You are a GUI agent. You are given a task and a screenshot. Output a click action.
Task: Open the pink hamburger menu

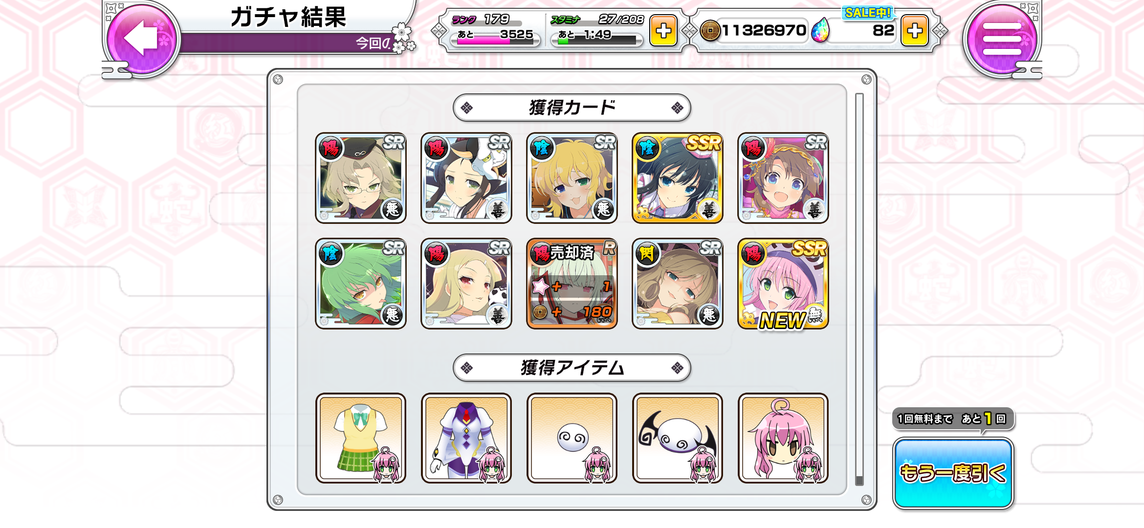[x=1002, y=38]
